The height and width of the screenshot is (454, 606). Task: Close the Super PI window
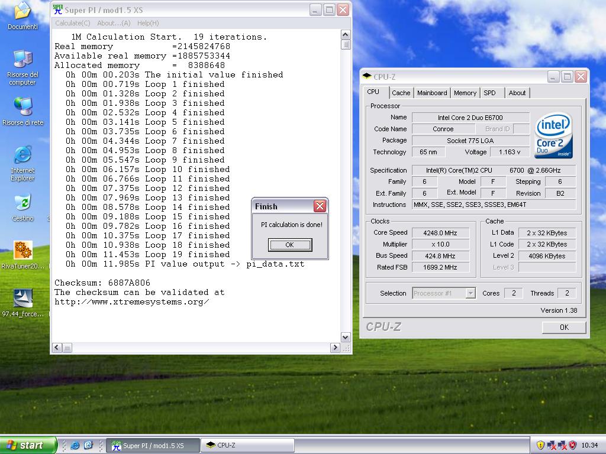click(x=343, y=9)
